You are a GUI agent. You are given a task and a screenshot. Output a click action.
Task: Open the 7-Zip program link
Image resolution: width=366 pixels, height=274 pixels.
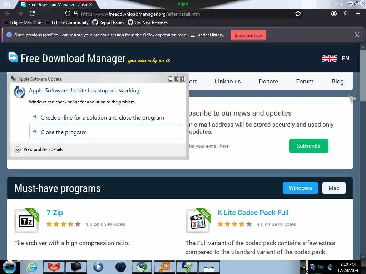(x=55, y=213)
